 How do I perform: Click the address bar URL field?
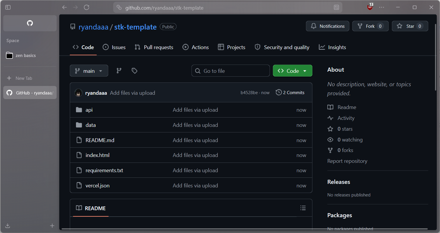click(x=228, y=8)
